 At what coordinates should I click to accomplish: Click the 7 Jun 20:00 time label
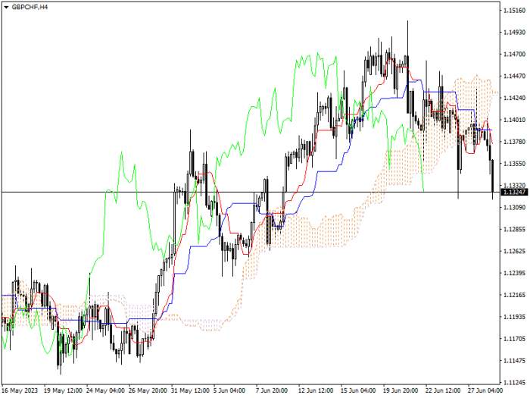[272, 390]
